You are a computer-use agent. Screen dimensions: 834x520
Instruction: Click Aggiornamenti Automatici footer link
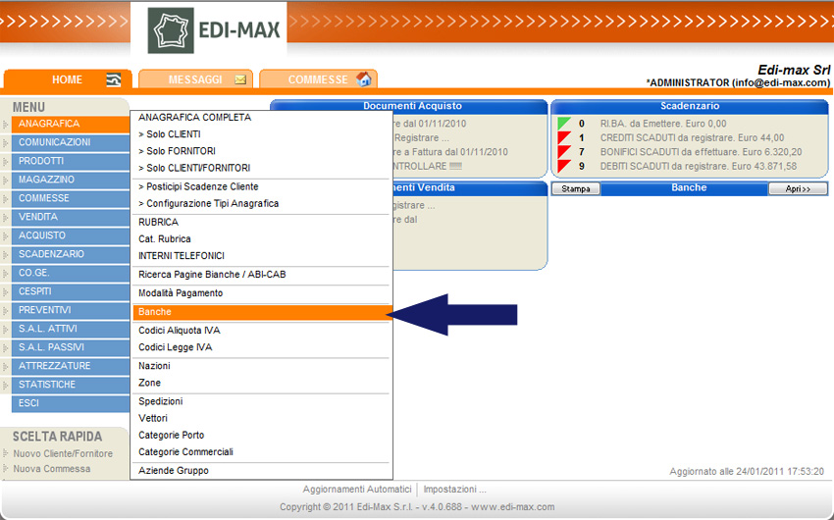pos(356,489)
